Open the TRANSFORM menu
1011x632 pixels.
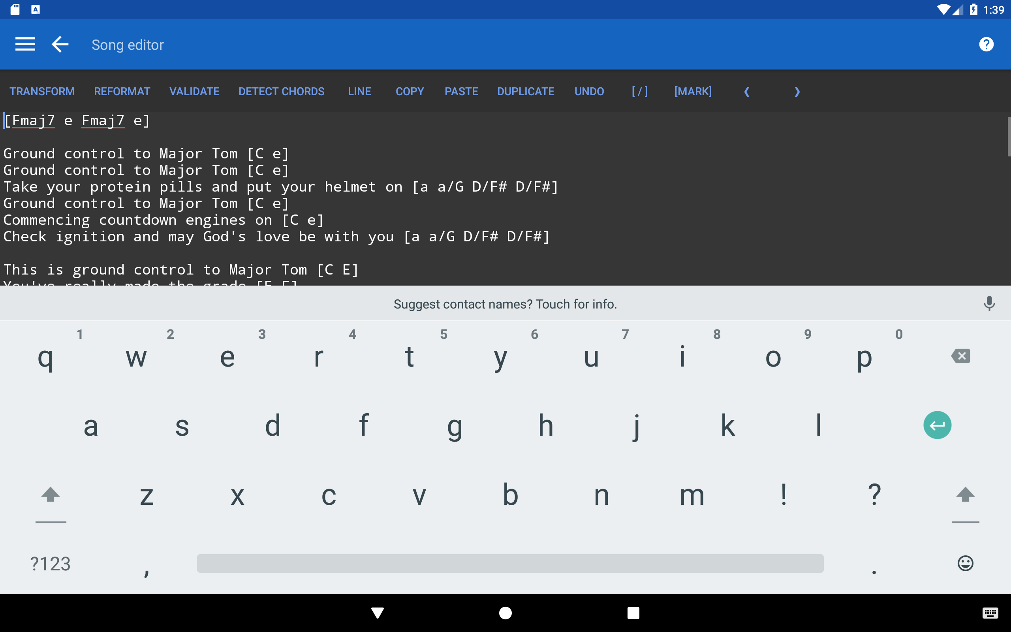pyautogui.click(x=42, y=92)
